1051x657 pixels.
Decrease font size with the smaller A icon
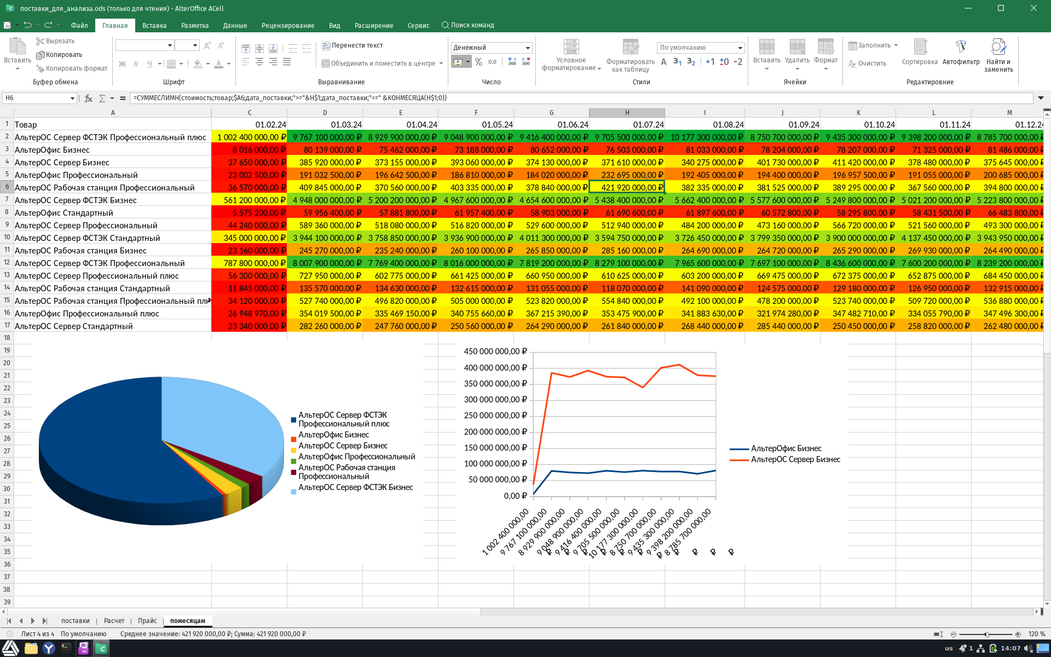pos(221,45)
